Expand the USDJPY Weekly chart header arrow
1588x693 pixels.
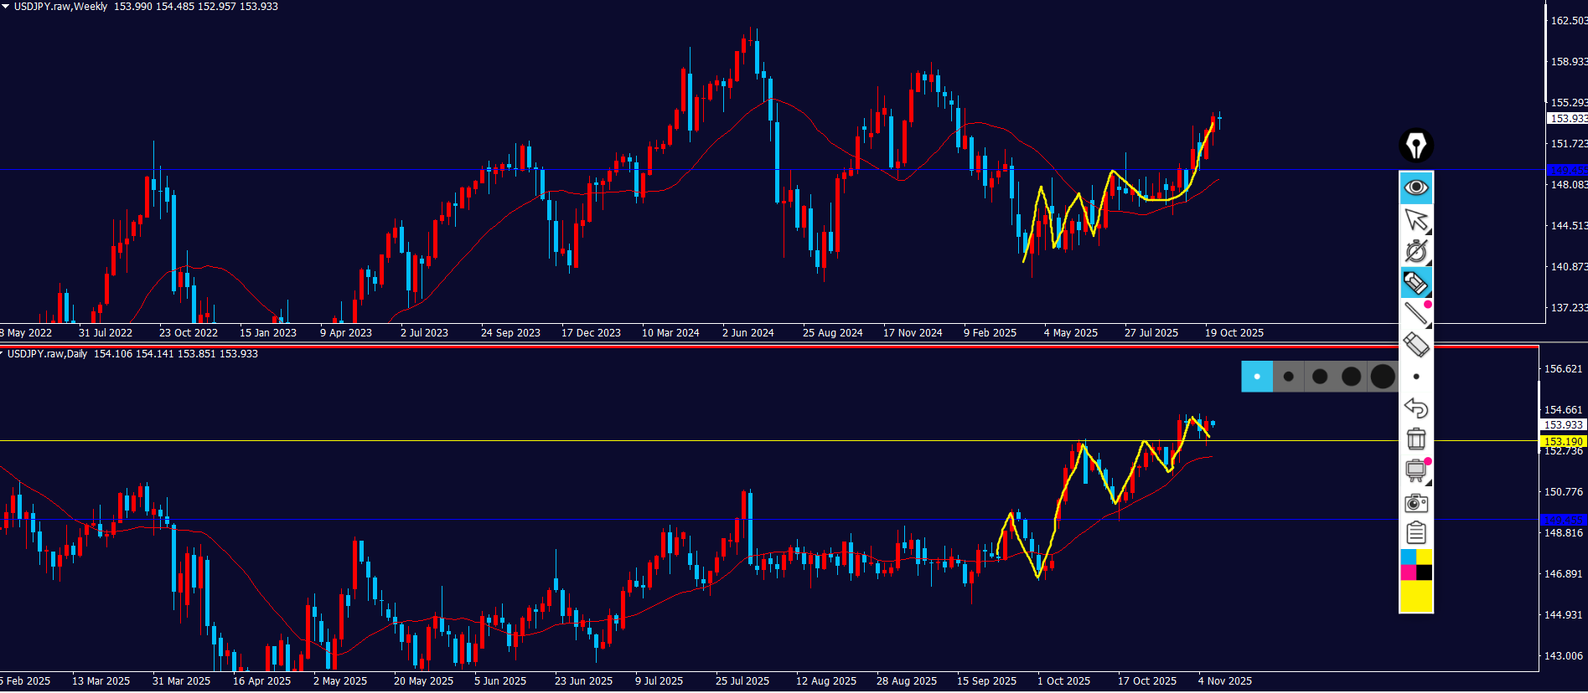[5, 6]
